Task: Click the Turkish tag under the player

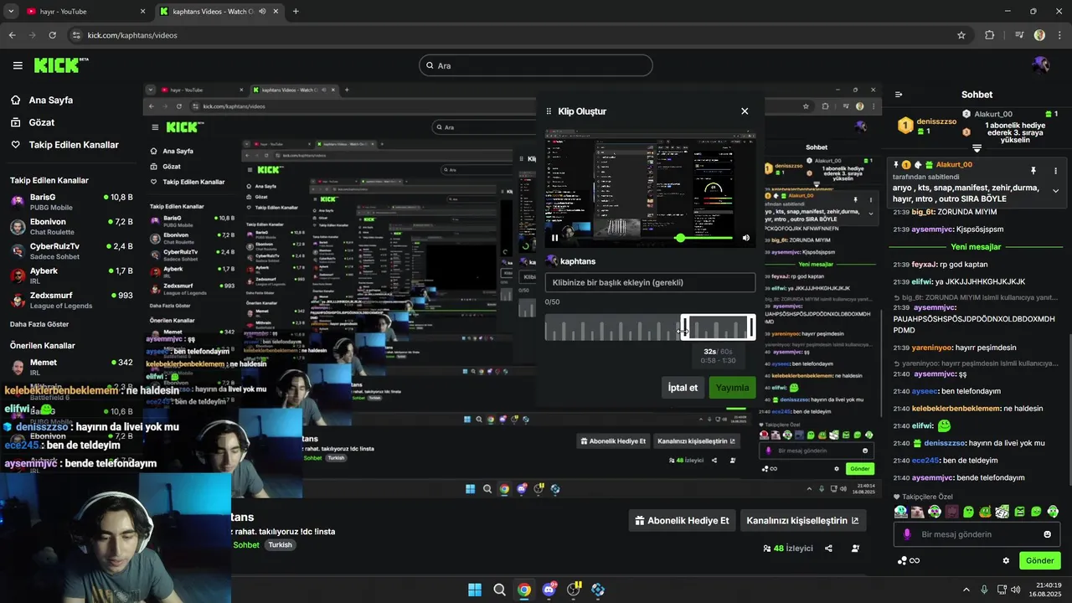Action: pyautogui.click(x=280, y=545)
